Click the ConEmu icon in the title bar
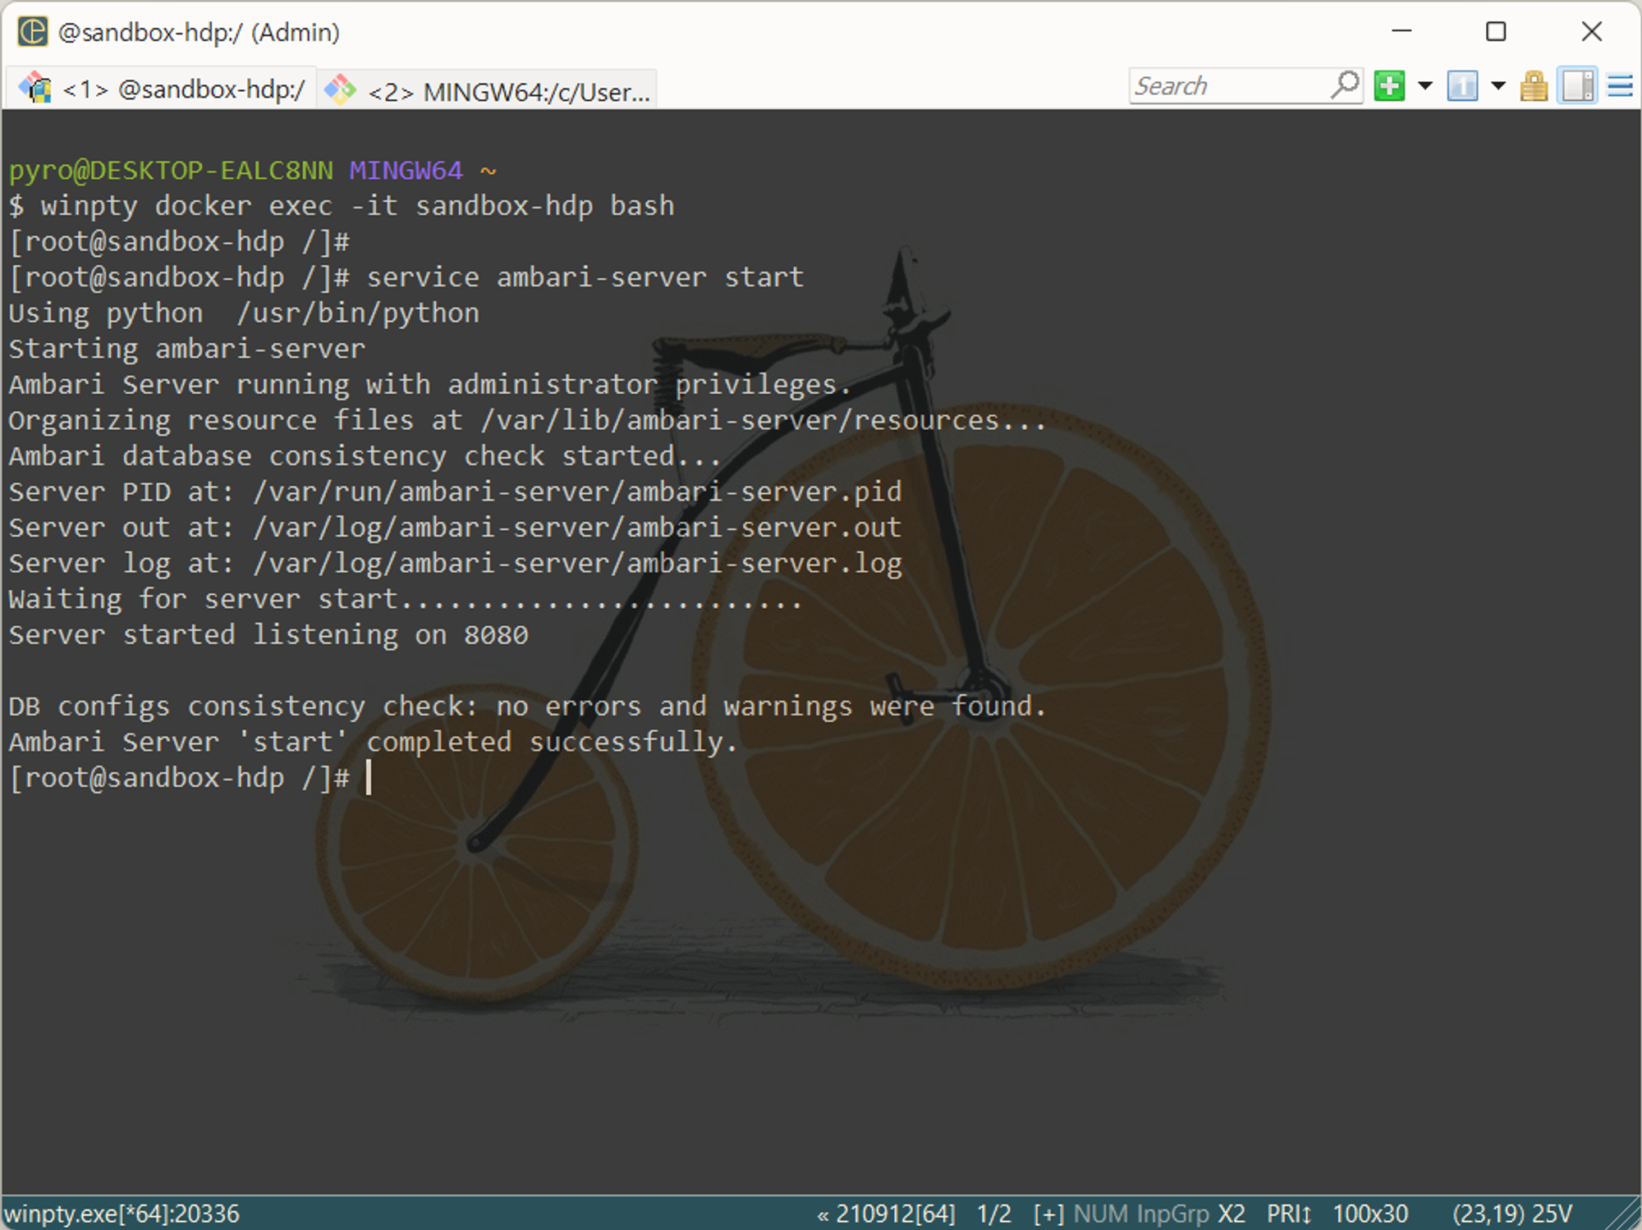Viewport: 1642px width, 1230px height. (33, 32)
